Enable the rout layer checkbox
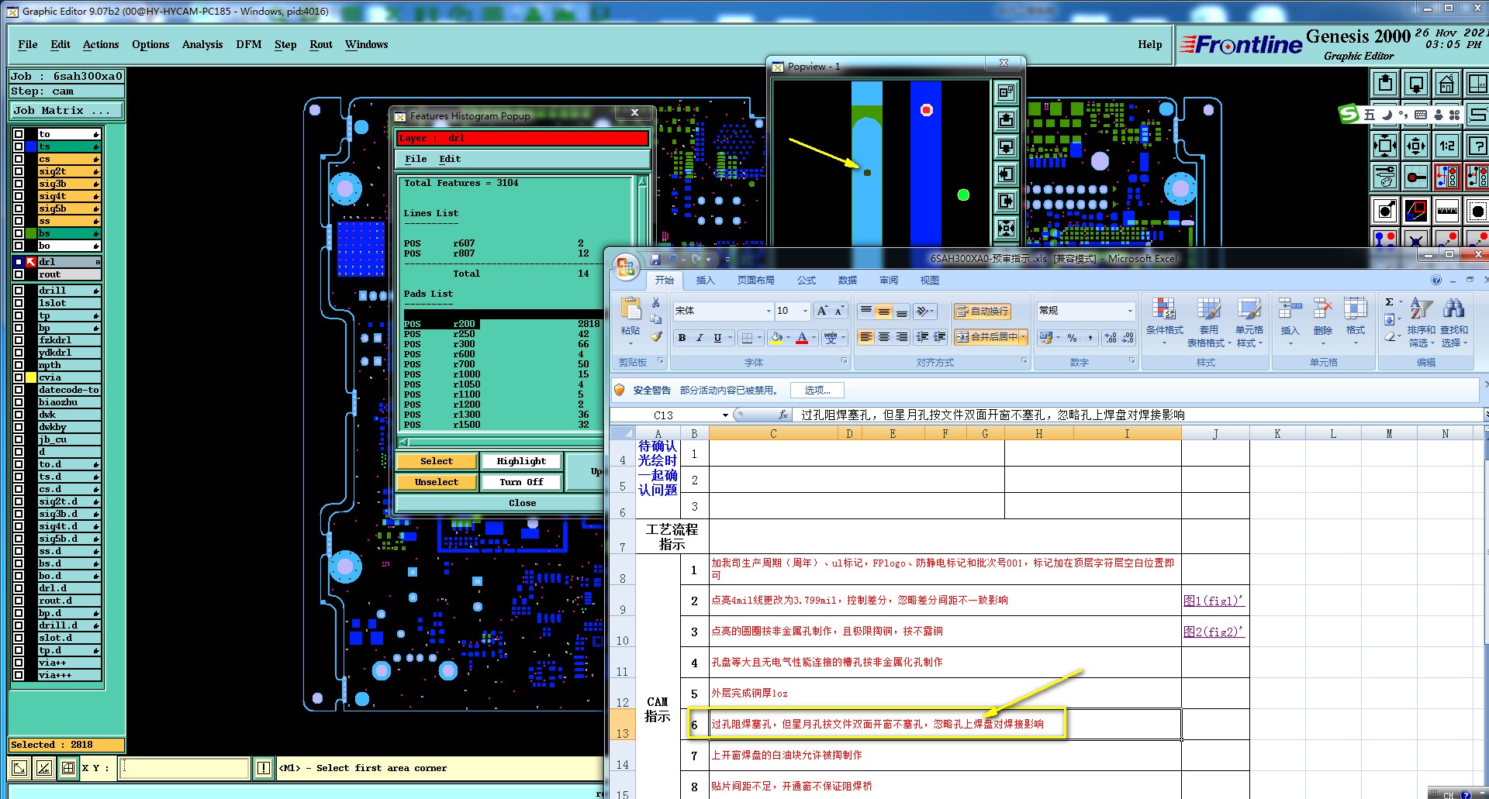Image resolution: width=1489 pixels, height=799 pixels. pyautogui.click(x=19, y=274)
